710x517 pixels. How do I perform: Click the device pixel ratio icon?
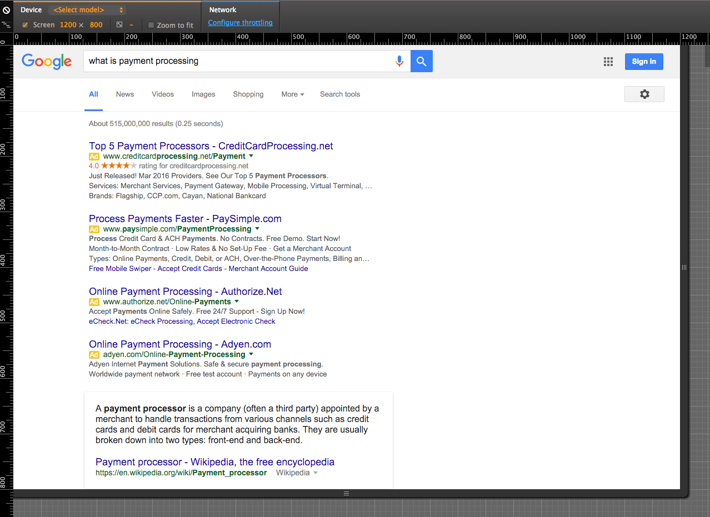(x=119, y=25)
